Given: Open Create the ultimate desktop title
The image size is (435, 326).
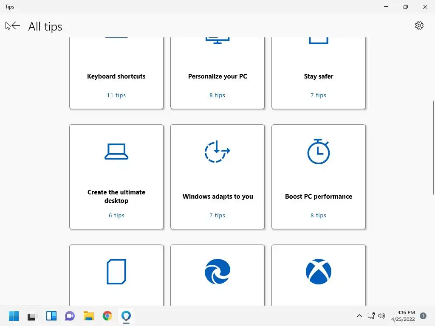Looking at the screenshot, I should click(116, 196).
